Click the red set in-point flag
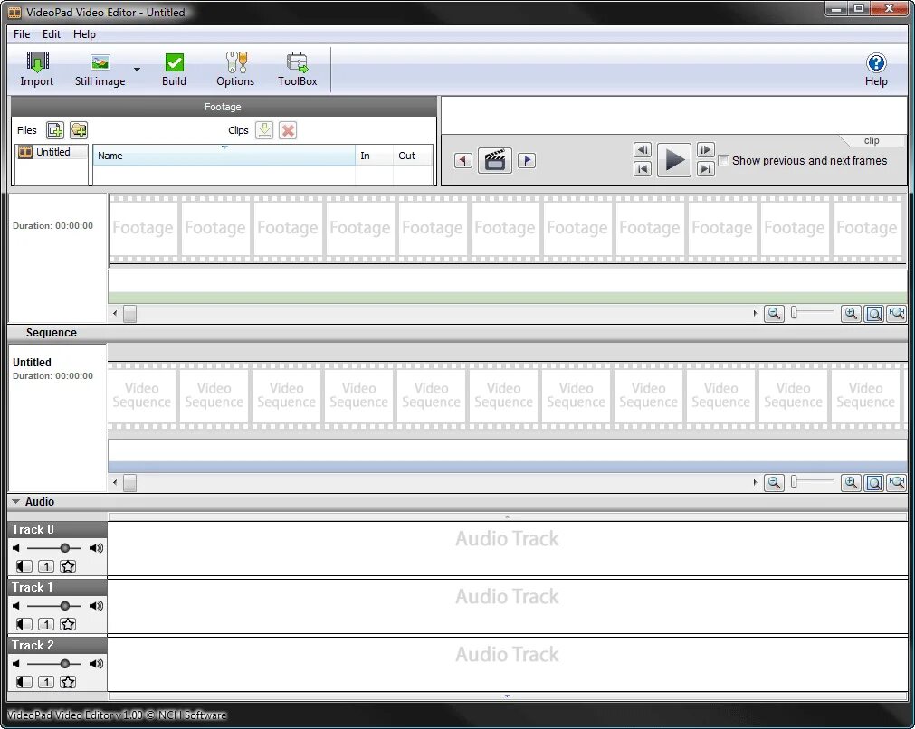Viewport: 915px width, 729px height. point(463,160)
